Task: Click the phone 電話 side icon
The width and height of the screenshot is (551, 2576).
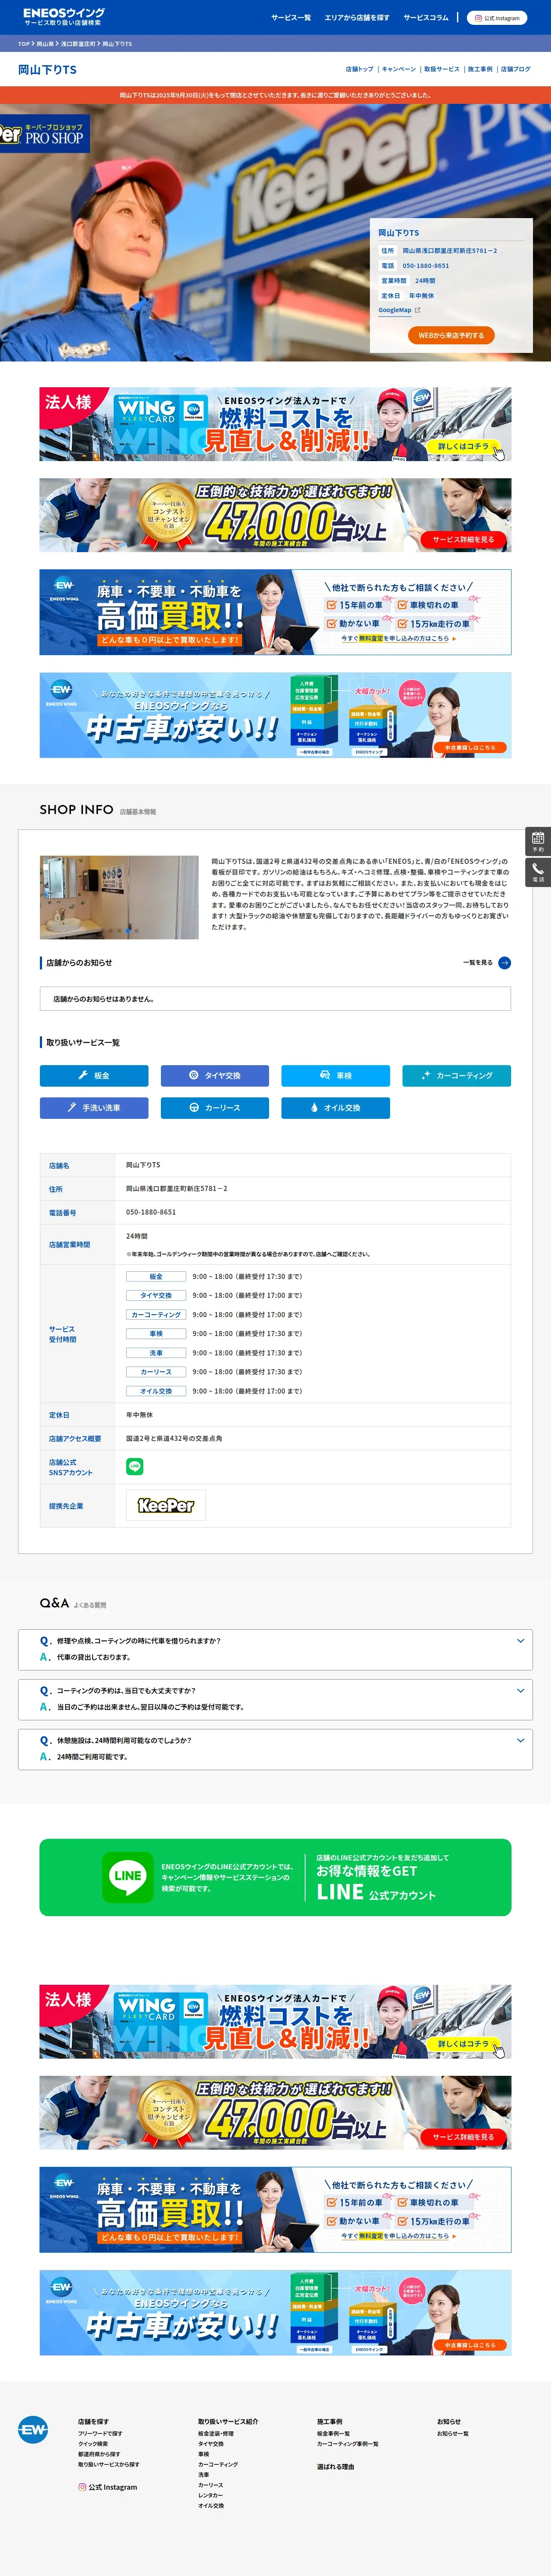Action: (x=538, y=872)
